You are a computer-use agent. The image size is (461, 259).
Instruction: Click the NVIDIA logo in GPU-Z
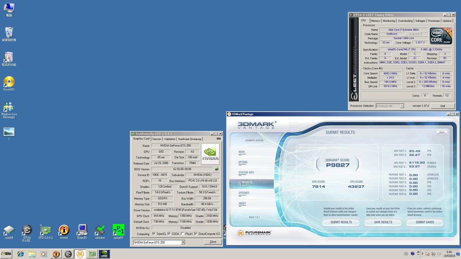pyautogui.click(x=210, y=154)
